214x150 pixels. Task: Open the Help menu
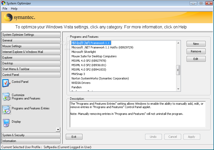[x=14, y=9]
